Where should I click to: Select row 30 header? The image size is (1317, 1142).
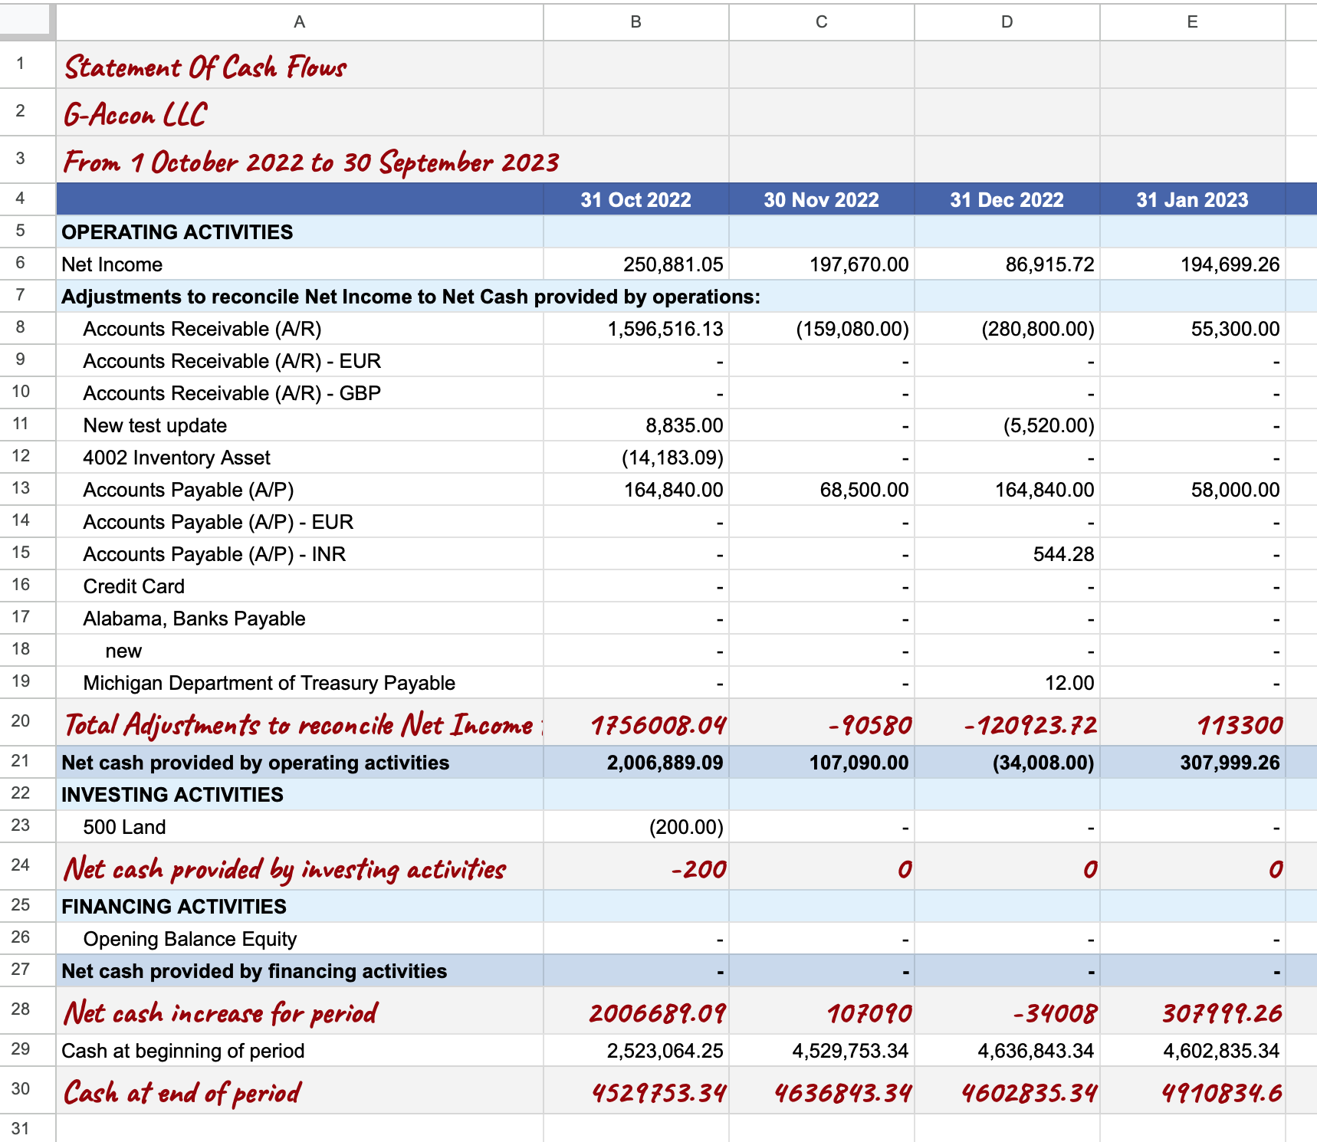pyautogui.click(x=28, y=1089)
